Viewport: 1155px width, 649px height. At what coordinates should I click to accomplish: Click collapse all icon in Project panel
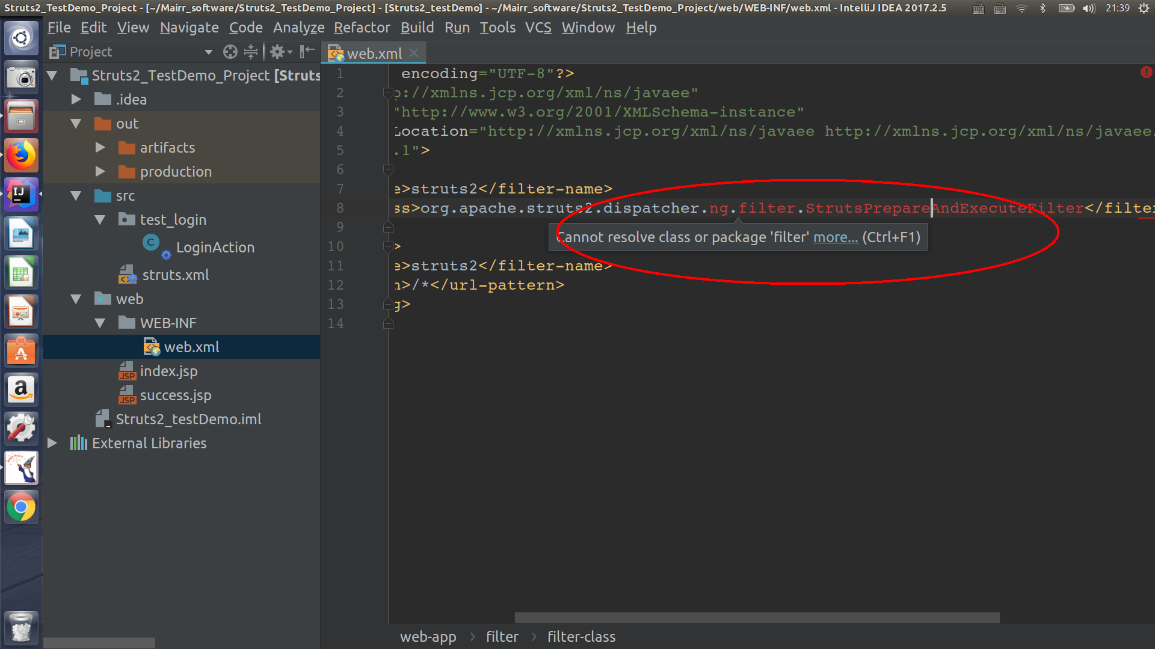[251, 52]
